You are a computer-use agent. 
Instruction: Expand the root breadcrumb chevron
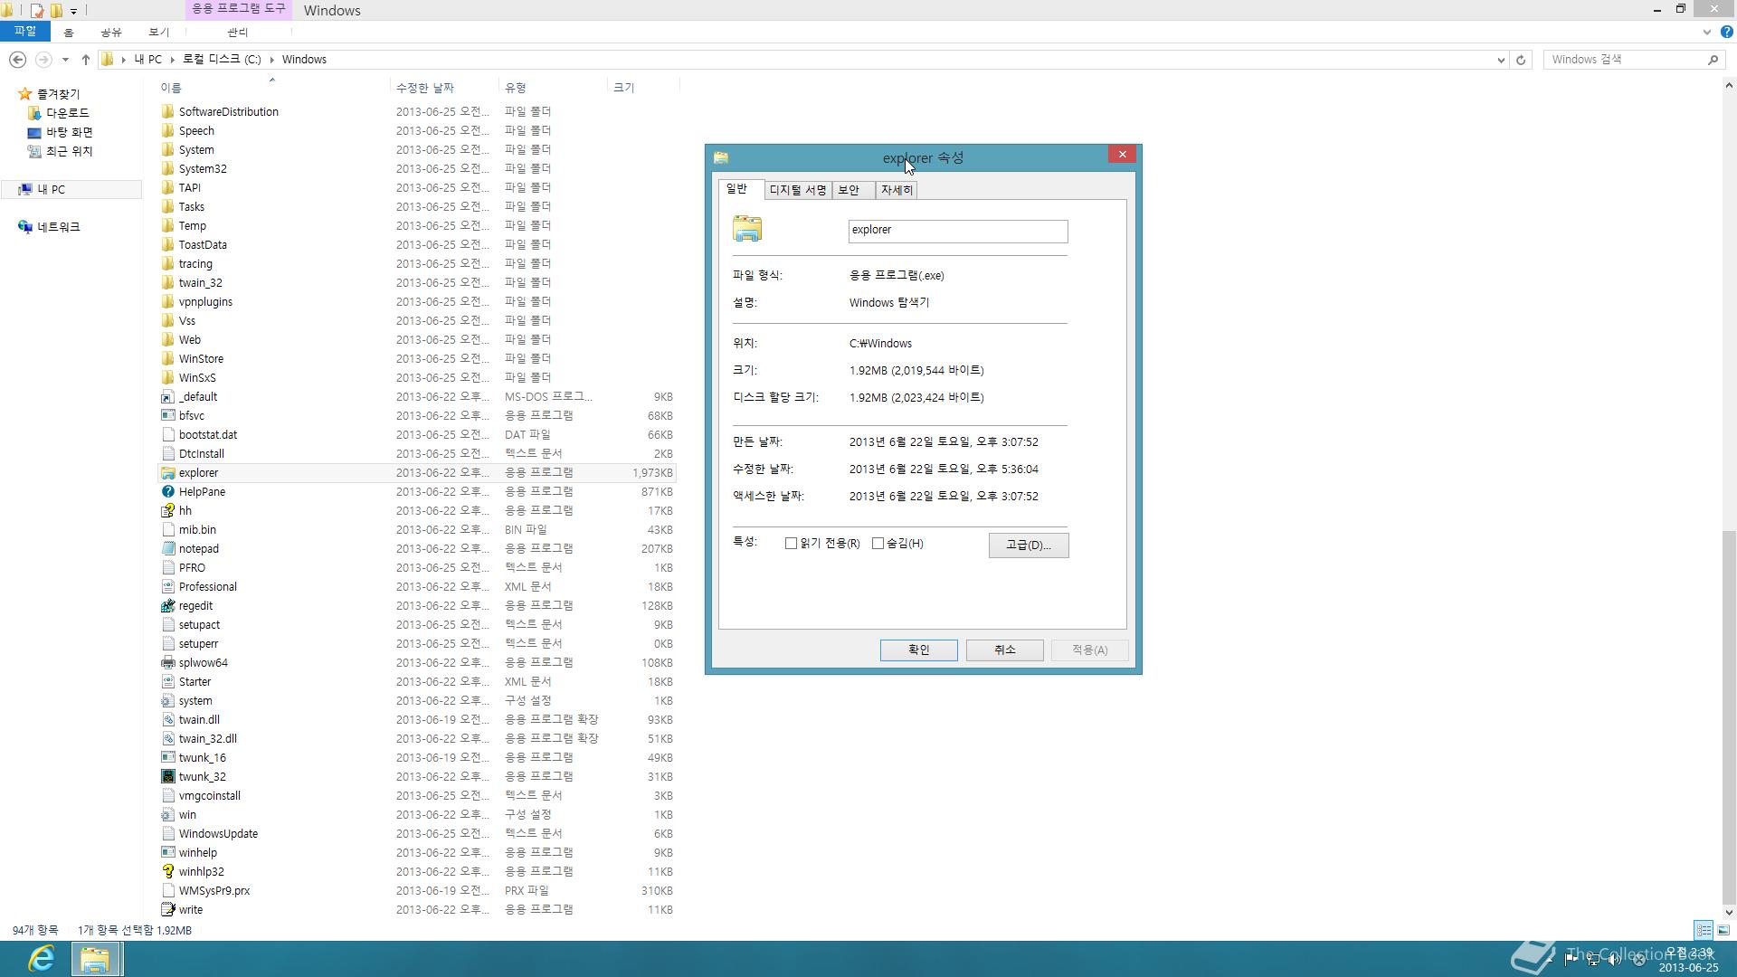click(x=124, y=60)
